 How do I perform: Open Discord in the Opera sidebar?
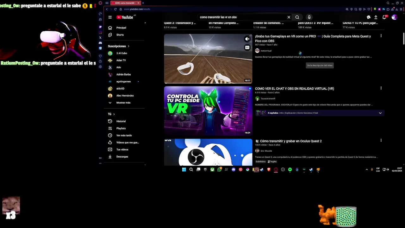(x=100, y=43)
